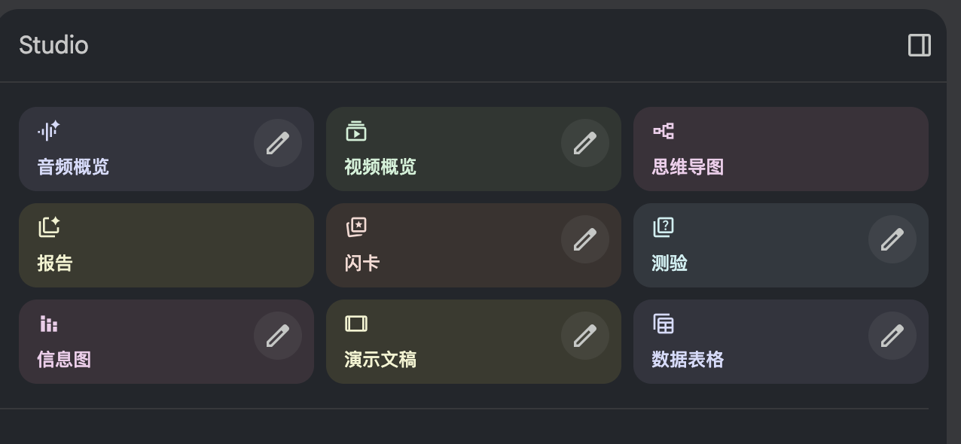Viewport: 961px width, 444px height.
Task: Click the 闪卡 flashcard star icon
Action: click(355, 227)
